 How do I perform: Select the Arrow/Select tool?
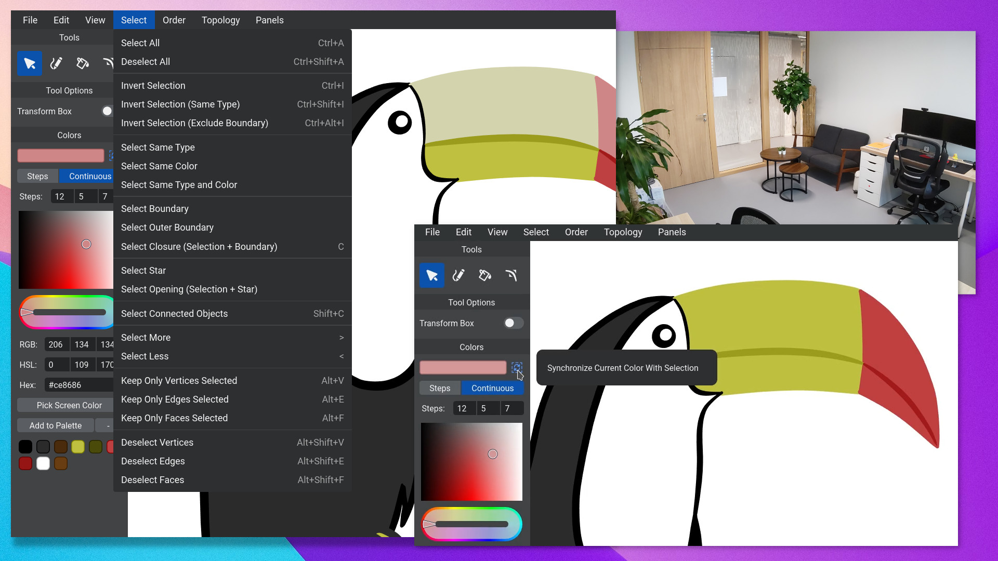pyautogui.click(x=30, y=64)
